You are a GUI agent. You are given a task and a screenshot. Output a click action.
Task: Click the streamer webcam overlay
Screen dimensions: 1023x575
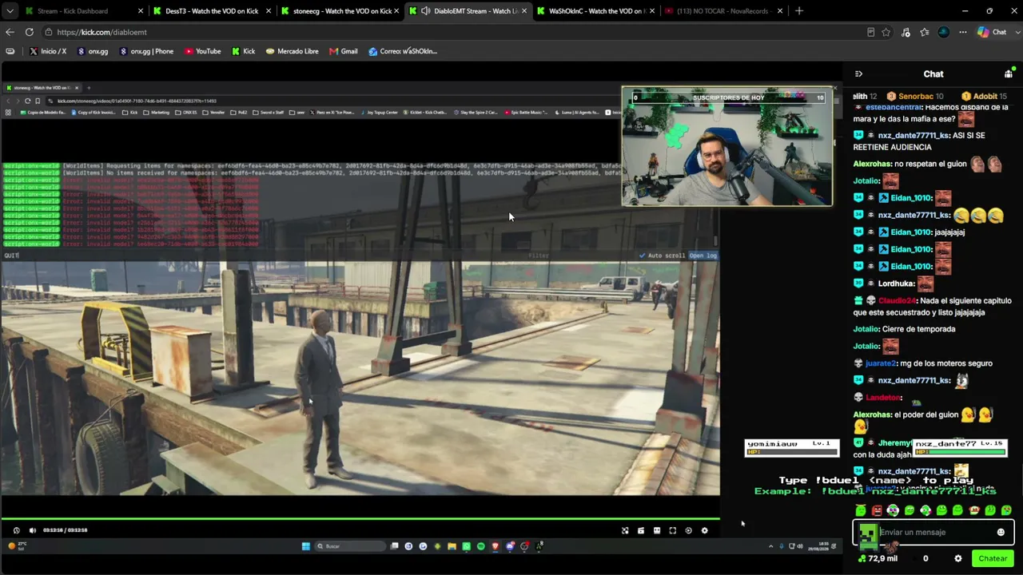pyautogui.click(x=726, y=146)
